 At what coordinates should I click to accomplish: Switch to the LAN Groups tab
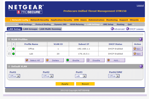click(x=30, y=29)
